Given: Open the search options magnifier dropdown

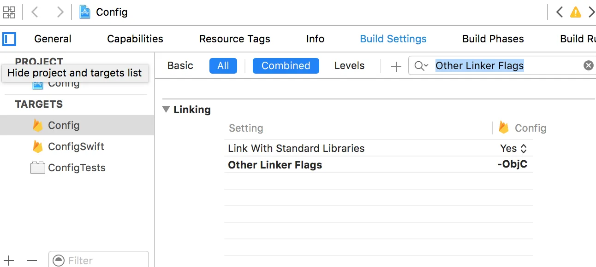Looking at the screenshot, I should coord(421,66).
